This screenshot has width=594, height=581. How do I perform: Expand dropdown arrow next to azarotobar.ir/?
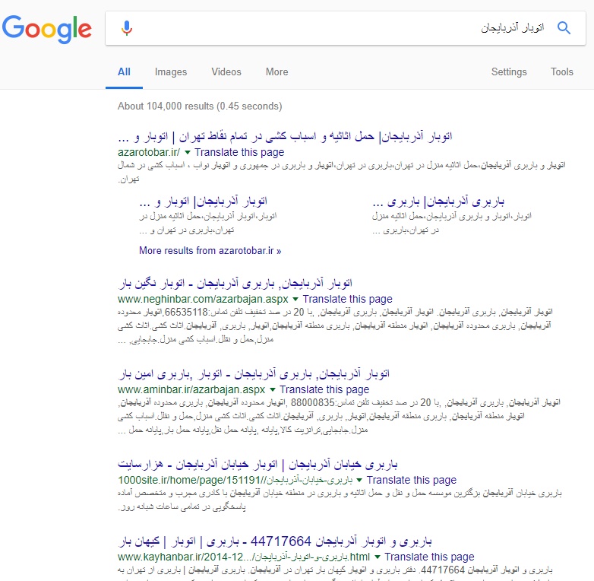tap(187, 152)
